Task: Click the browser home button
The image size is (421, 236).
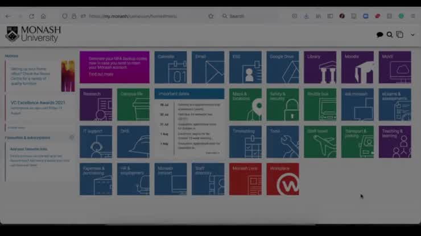Action: (43, 16)
